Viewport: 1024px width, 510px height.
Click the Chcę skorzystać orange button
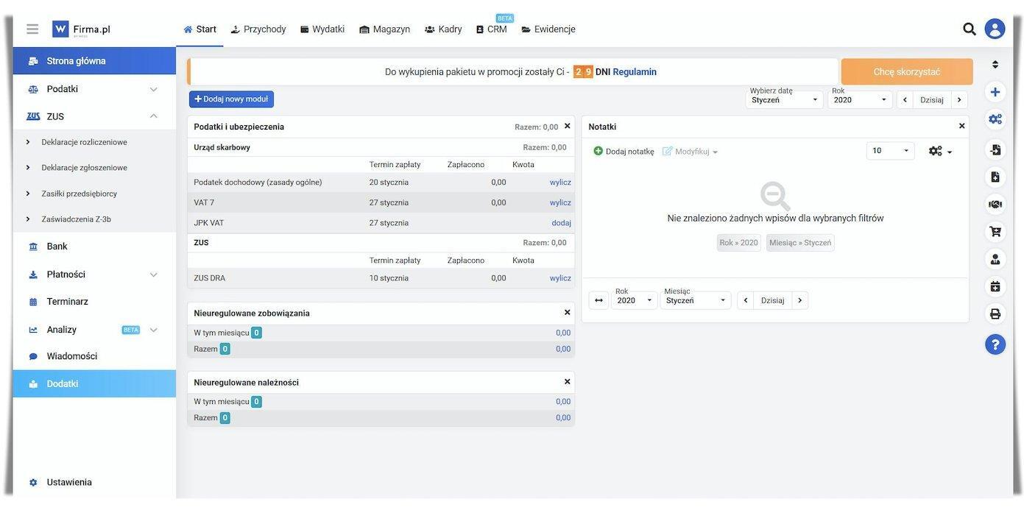pos(906,72)
